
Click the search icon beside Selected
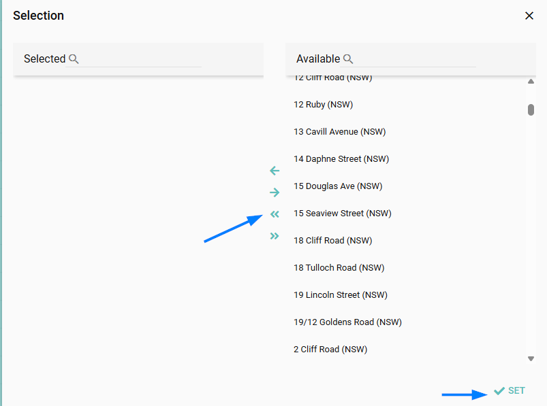coord(74,59)
